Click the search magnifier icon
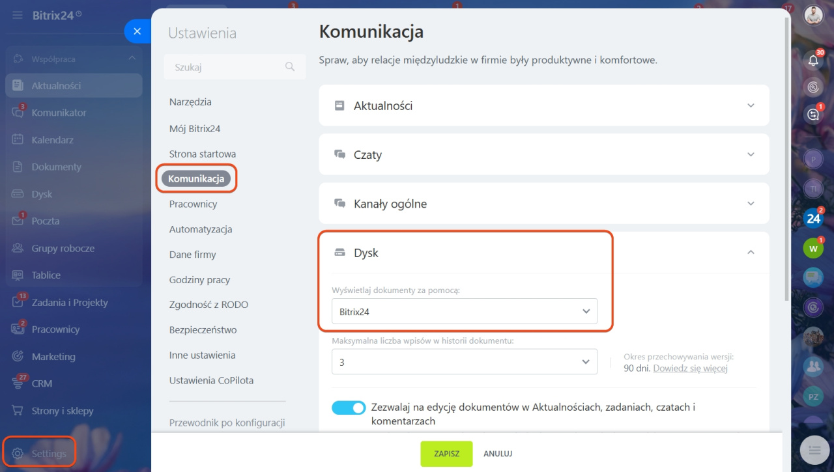This screenshot has width=834, height=472. click(x=290, y=67)
